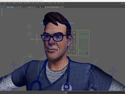Click right small icon below slider panel
The image size is (125, 94).
71,54
